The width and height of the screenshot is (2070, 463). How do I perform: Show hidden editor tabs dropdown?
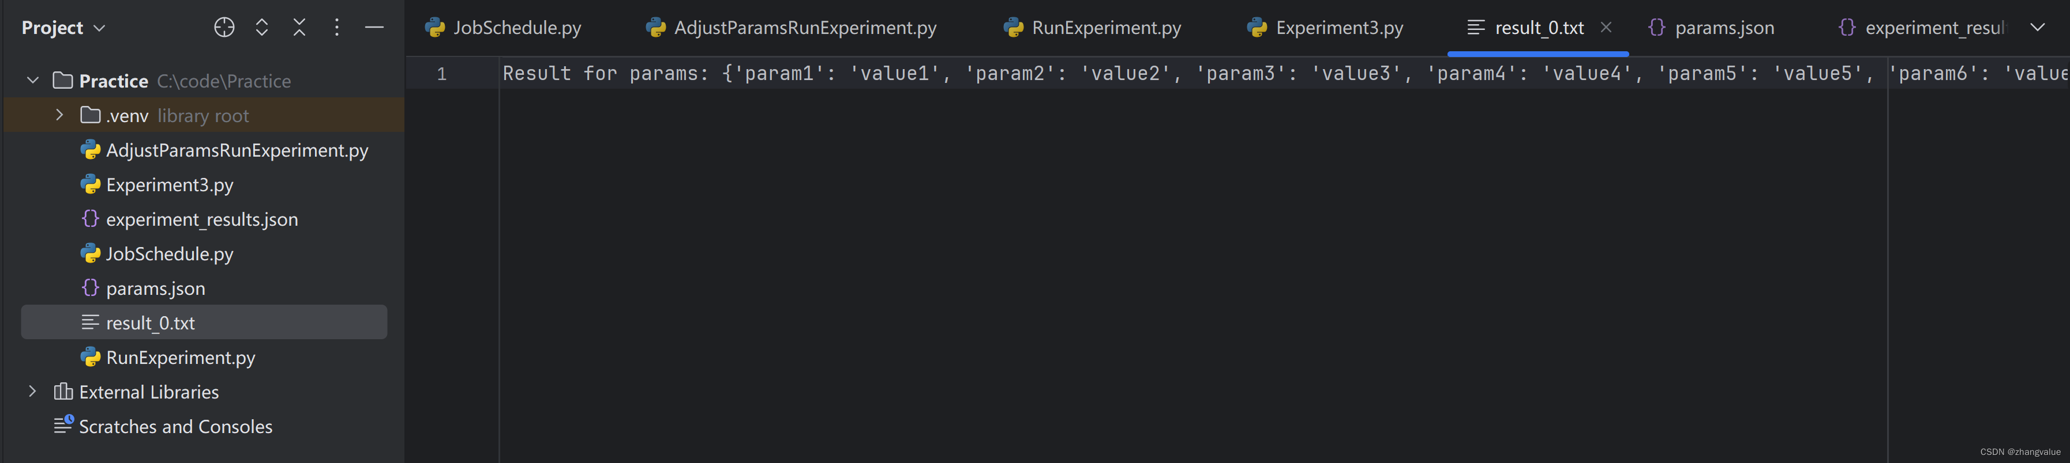2037,27
